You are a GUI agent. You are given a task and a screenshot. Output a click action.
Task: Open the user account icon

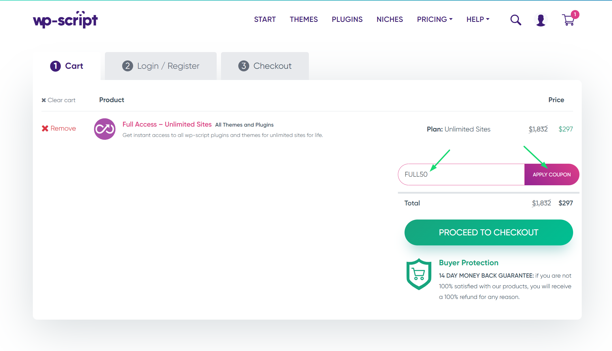pyautogui.click(x=541, y=20)
